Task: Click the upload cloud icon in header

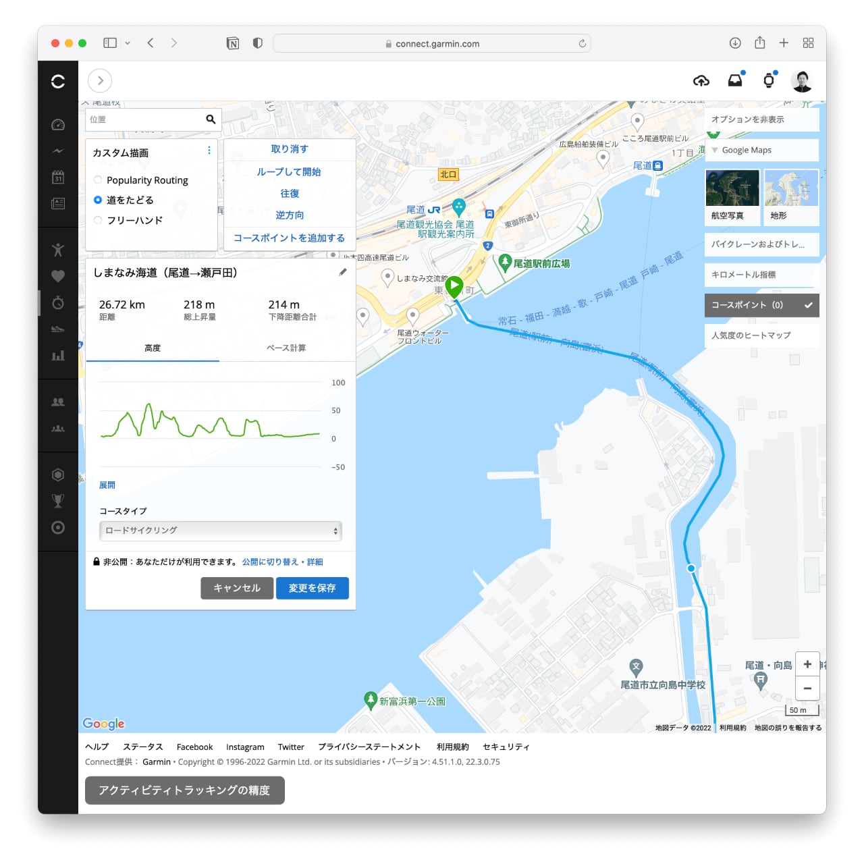Action: pos(701,81)
